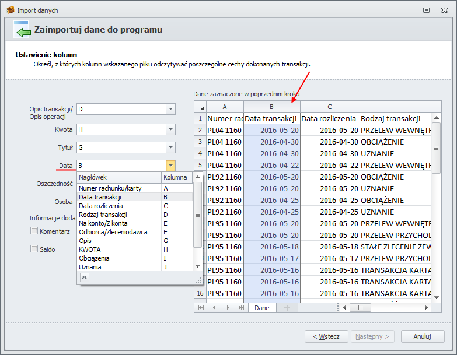
Task: Enable the Komentarz checkbox
Action: pos(34,231)
